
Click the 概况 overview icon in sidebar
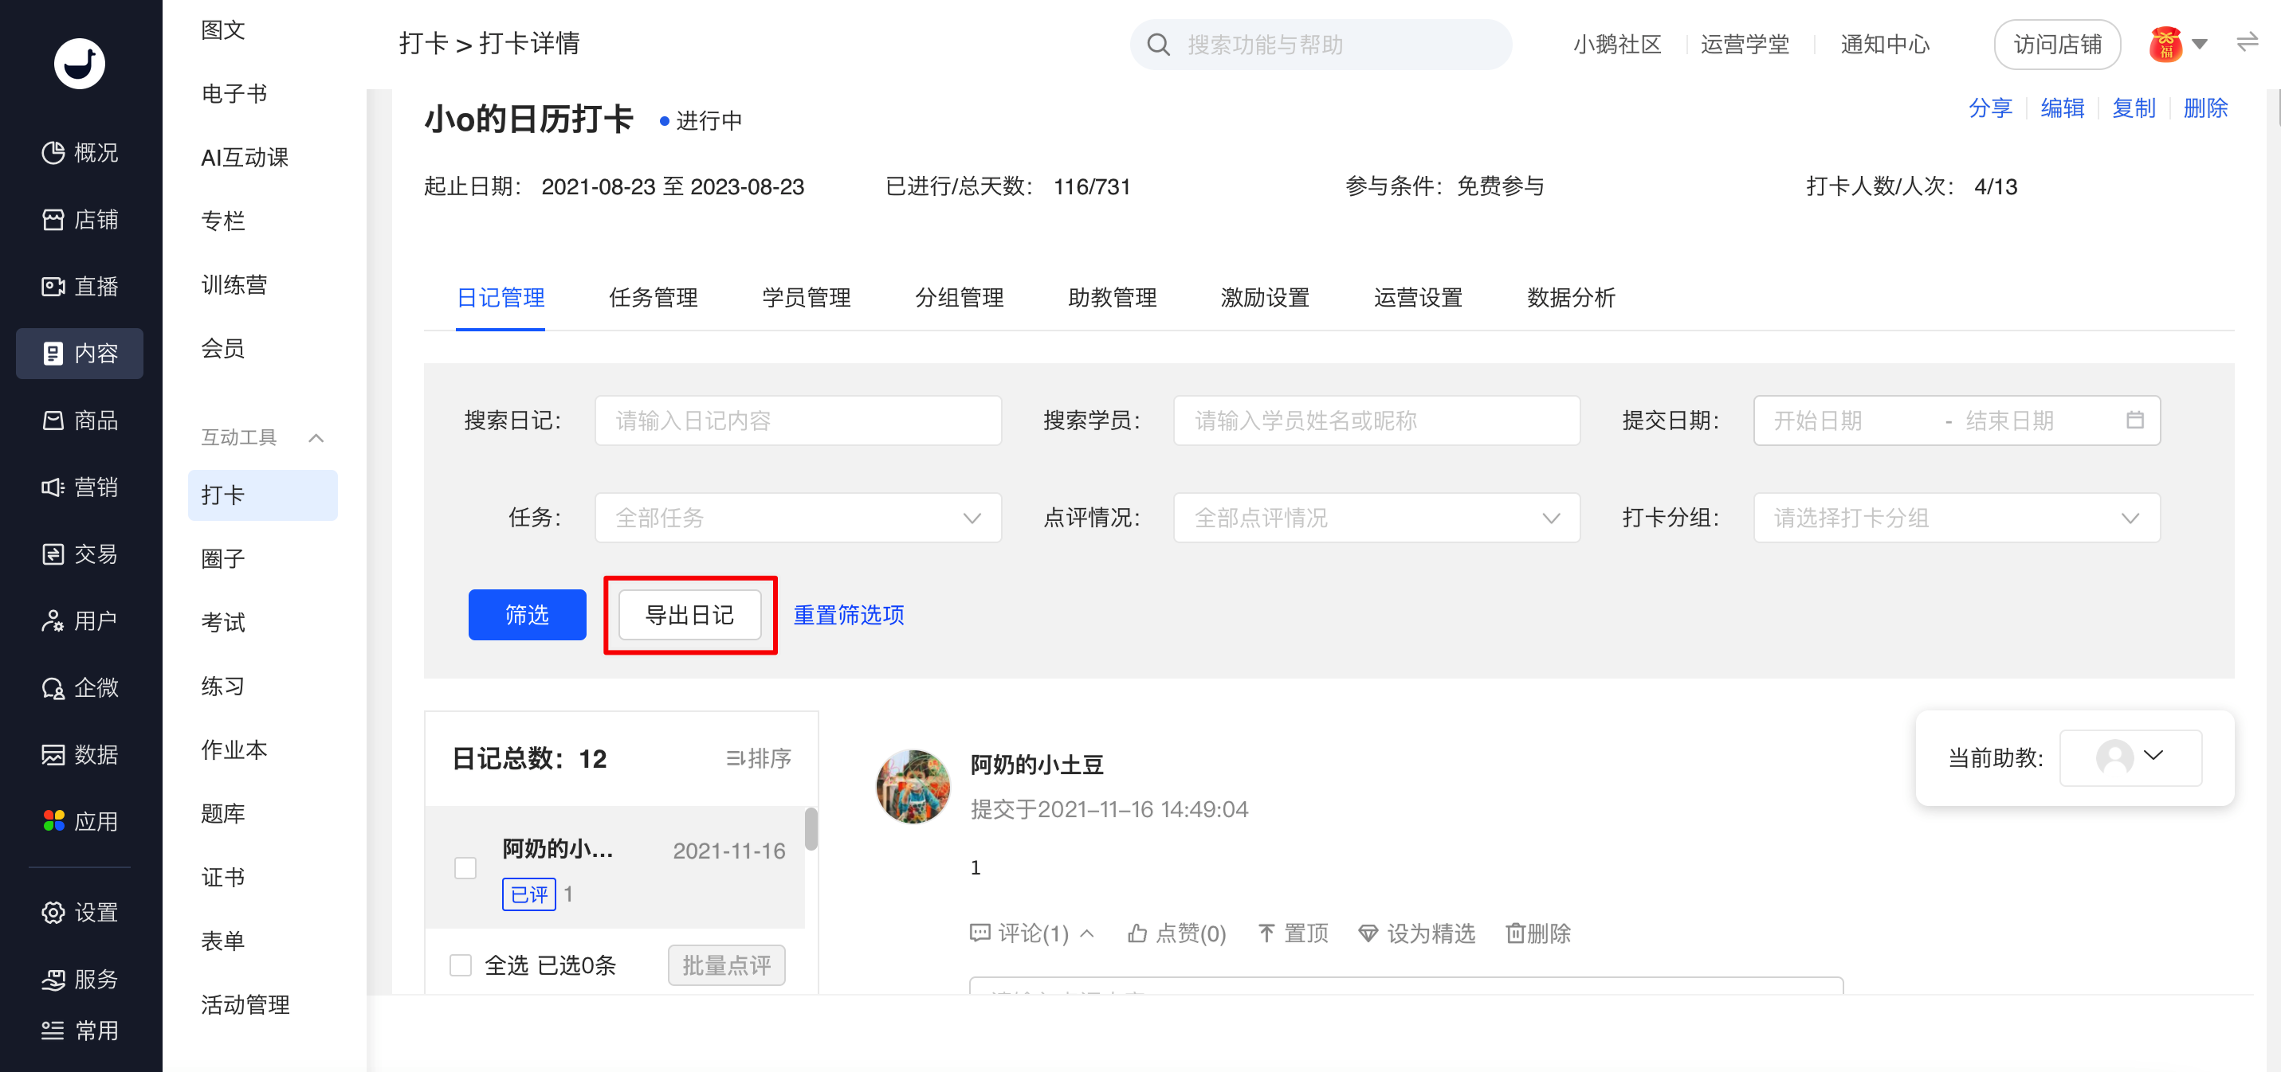(x=53, y=152)
